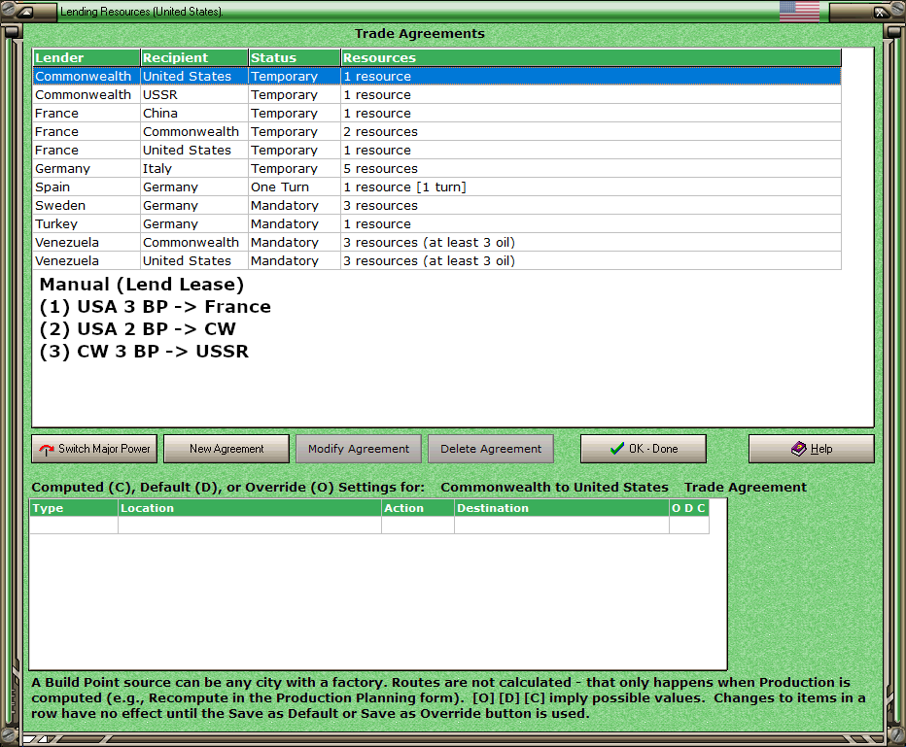Click 'CW 3 BP -> USSR' text
906x747 pixels.
pos(163,351)
